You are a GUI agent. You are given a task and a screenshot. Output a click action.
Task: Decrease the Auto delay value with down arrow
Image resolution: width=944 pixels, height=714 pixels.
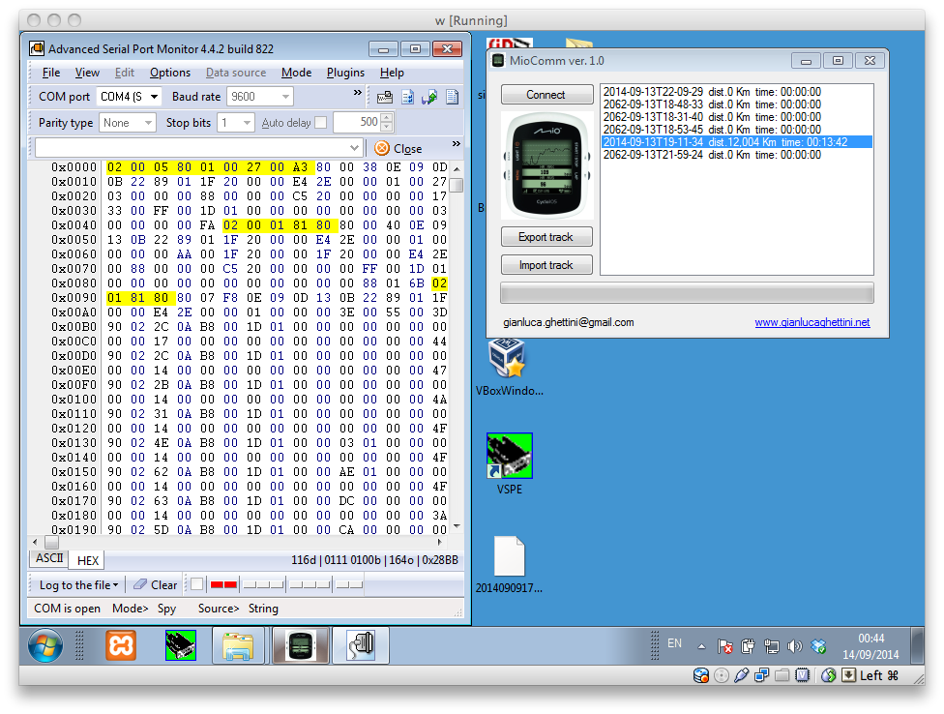(387, 127)
